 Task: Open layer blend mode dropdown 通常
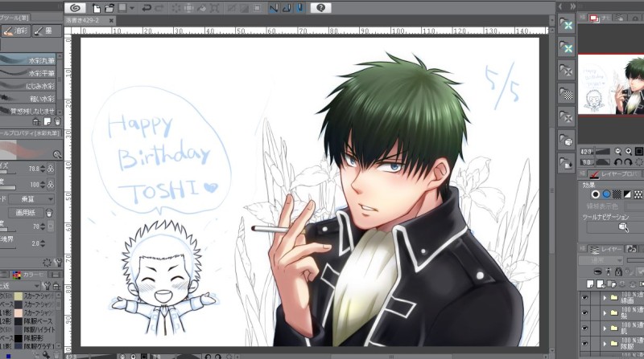click(x=601, y=261)
